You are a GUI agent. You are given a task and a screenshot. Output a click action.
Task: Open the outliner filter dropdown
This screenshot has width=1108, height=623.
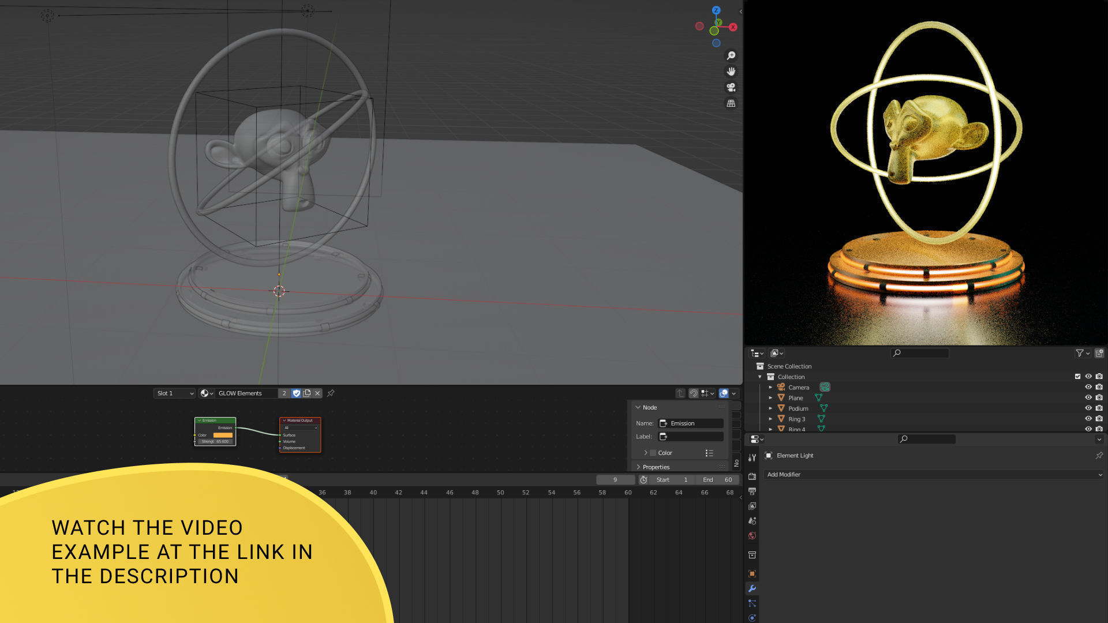pos(1083,353)
